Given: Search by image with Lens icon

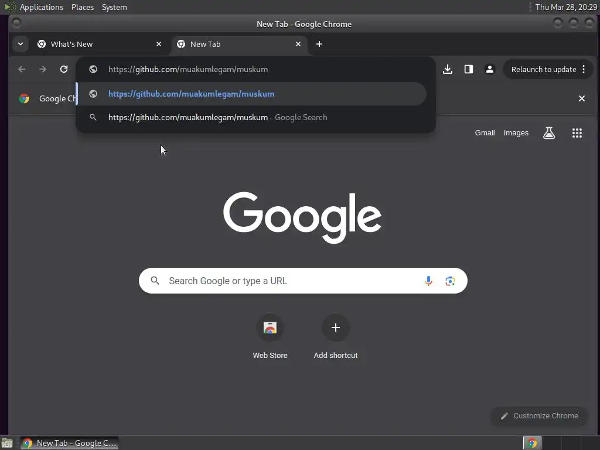Looking at the screenshot, I should tap(450, 281).
